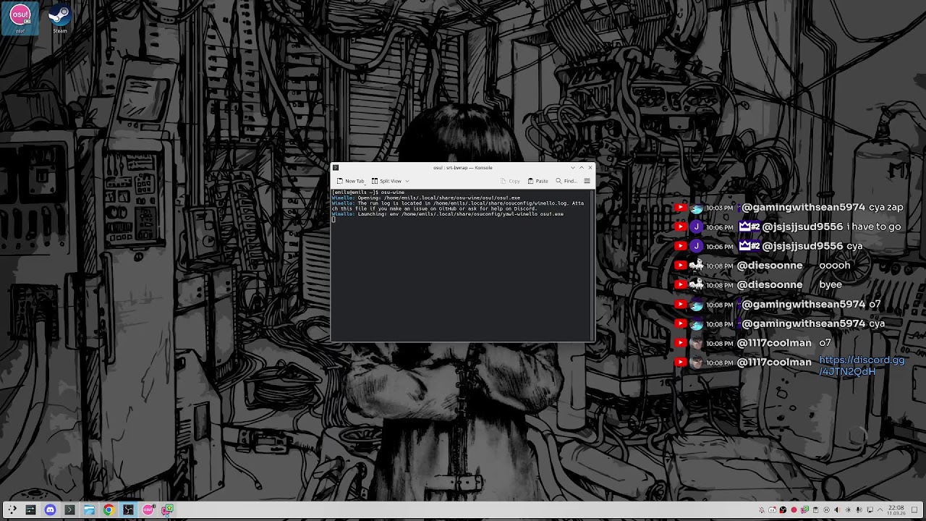Open the Steam desktop shortcut
Image resolution: width=926 pixels, height=521 pixels.
point(60,18)
